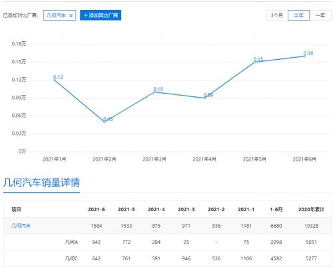
Task: Click the 1106 cell in the 几何C row
Action: click(246, 258)
